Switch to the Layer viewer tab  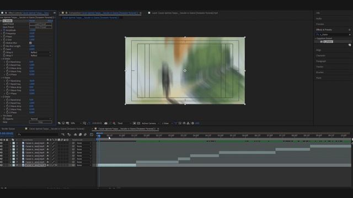(x=185, y=13)
